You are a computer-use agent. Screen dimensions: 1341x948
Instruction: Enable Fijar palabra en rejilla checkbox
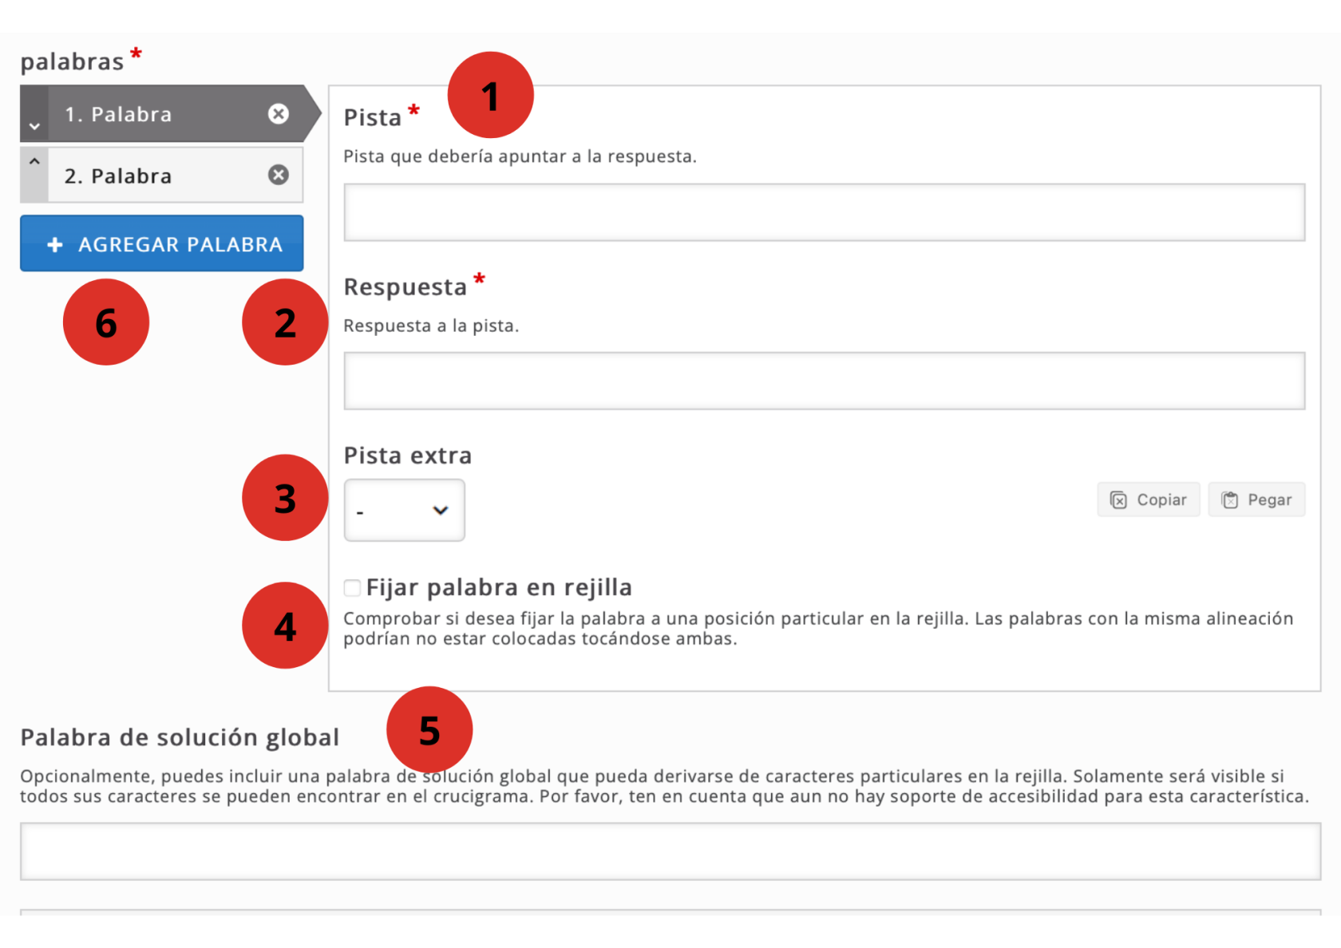[x=352, y=588]
